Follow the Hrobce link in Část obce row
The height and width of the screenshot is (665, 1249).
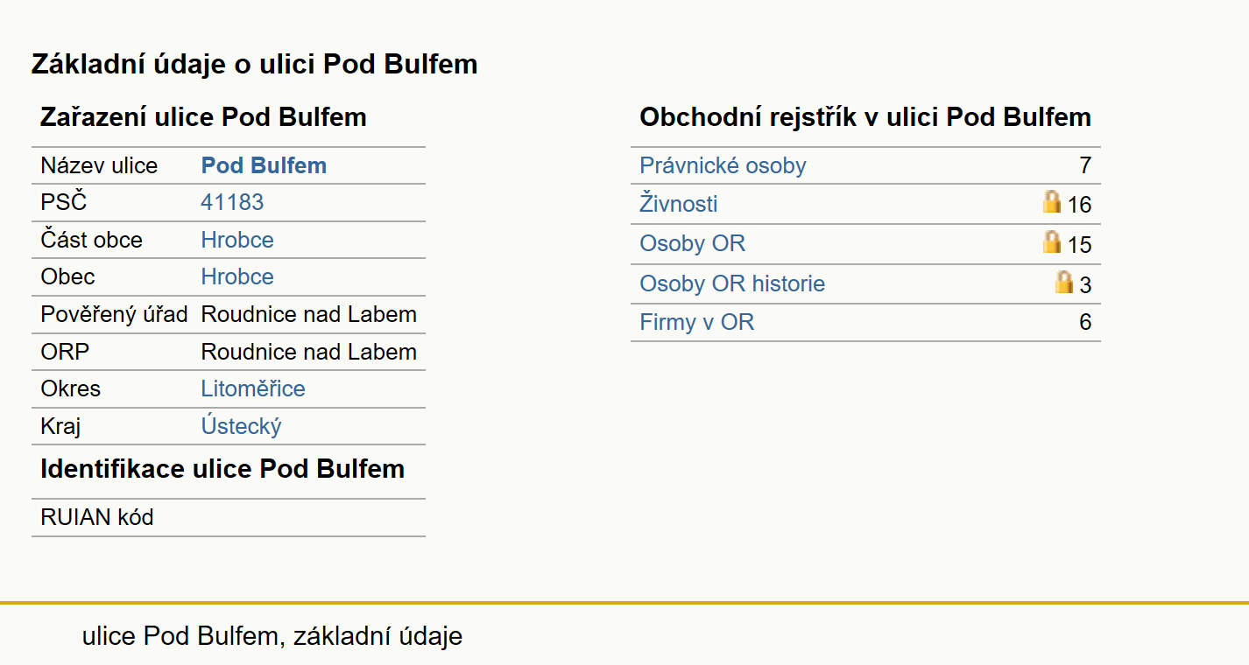tap(237, 240)
